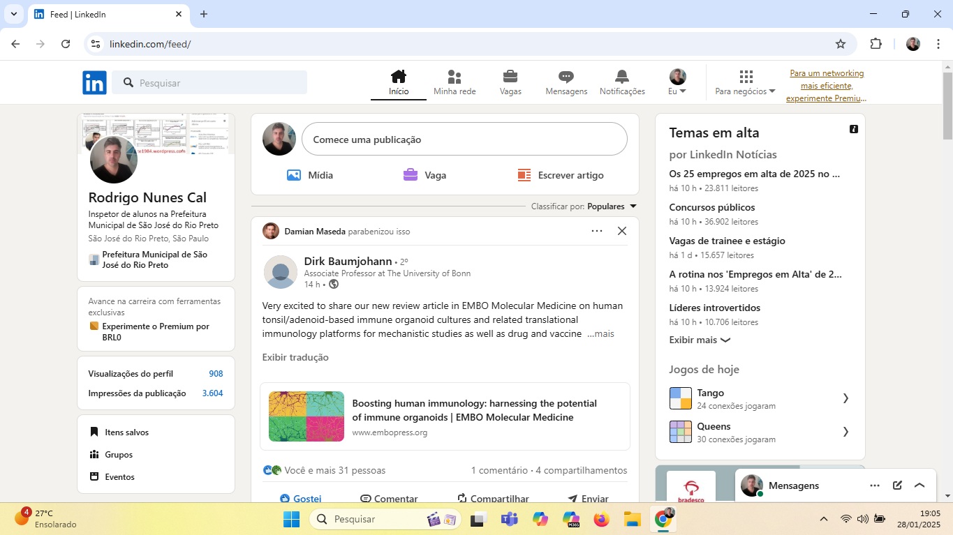Viewport: 953px width, 535px height.
Task: Dismiss the Dirk Baumjohann post
Action: (622, 231)
